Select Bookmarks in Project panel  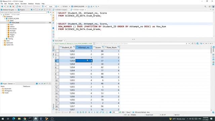(8, 89)
